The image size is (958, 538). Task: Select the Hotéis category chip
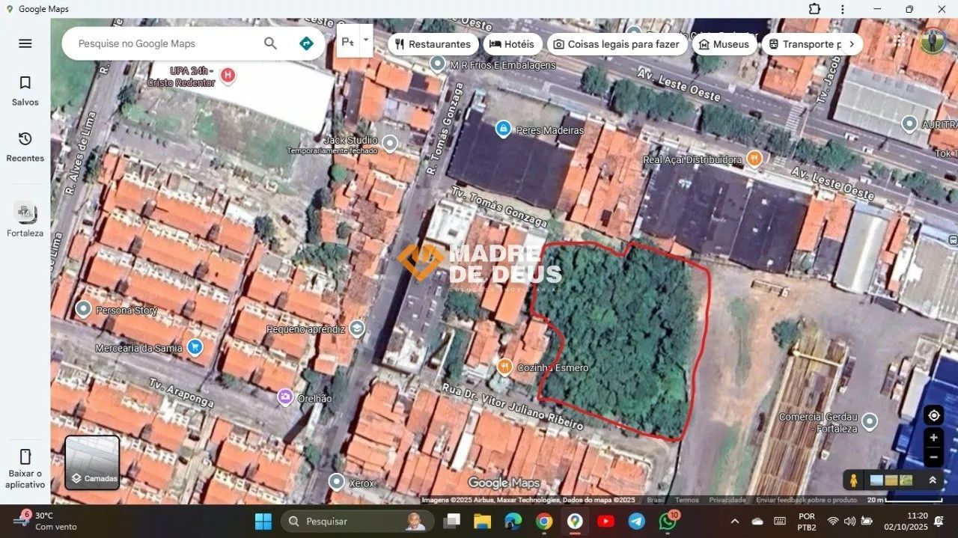[x=512, y=44]
